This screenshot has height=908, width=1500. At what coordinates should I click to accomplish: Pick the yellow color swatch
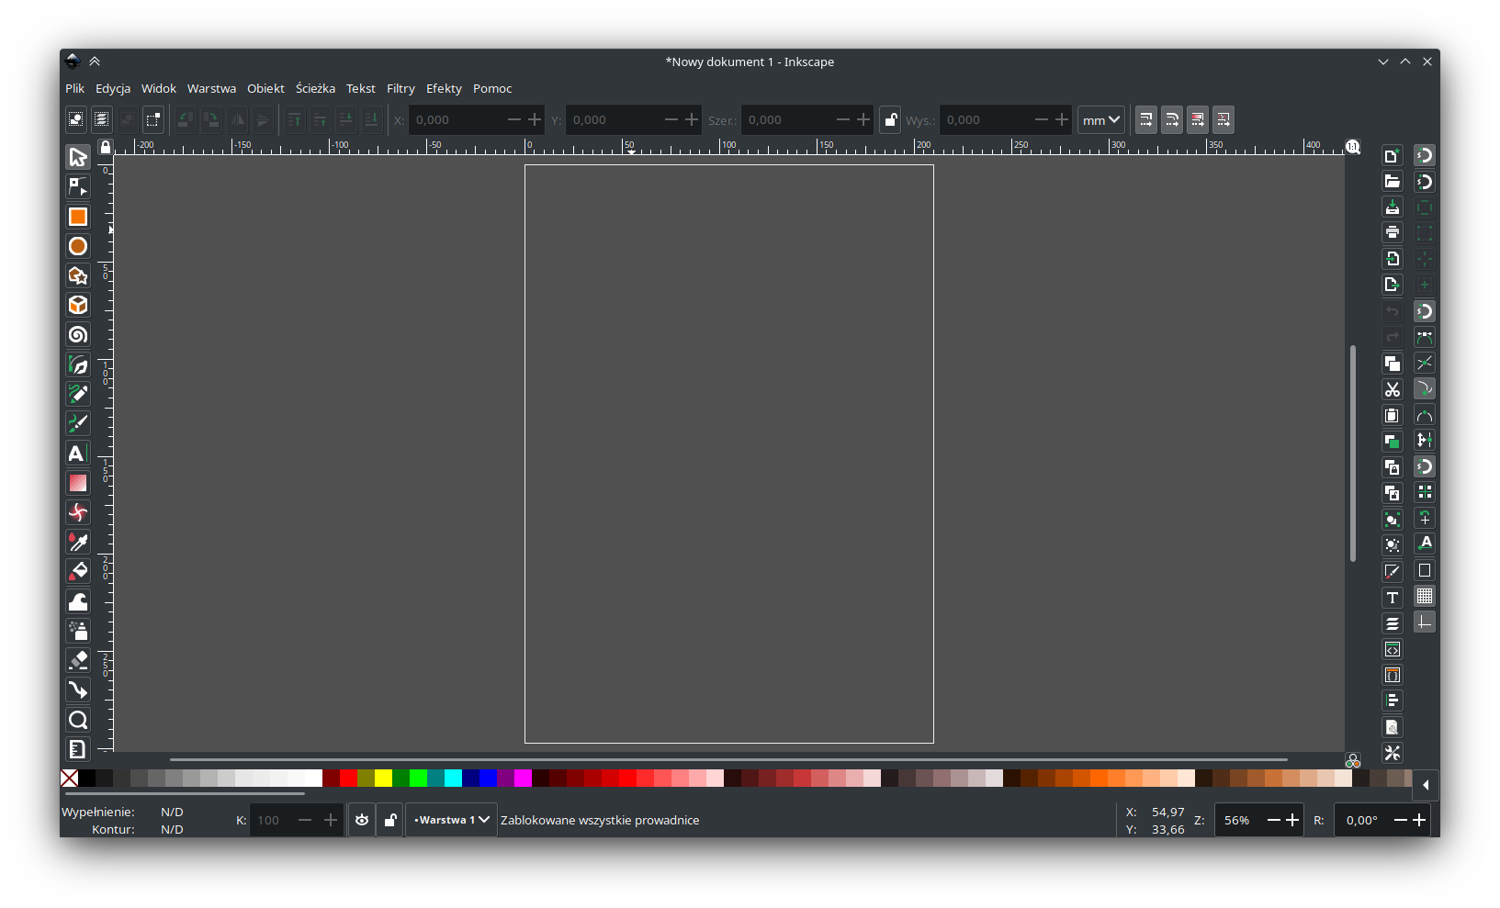[x=383, y=779]
